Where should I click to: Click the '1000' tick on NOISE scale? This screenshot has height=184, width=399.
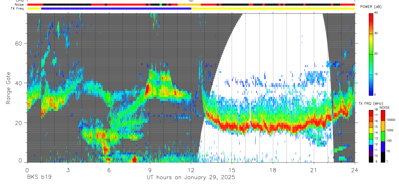[391, 130]
